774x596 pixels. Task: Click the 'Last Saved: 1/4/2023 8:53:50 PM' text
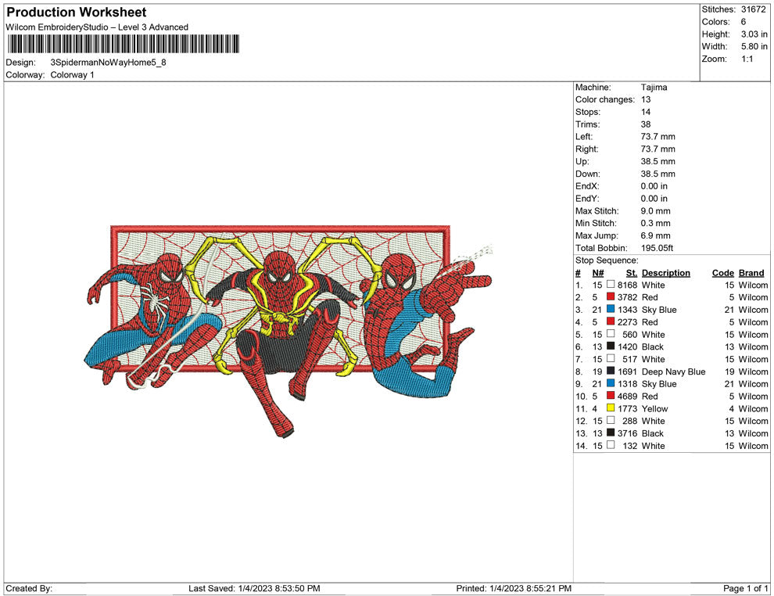coord(254,588)
